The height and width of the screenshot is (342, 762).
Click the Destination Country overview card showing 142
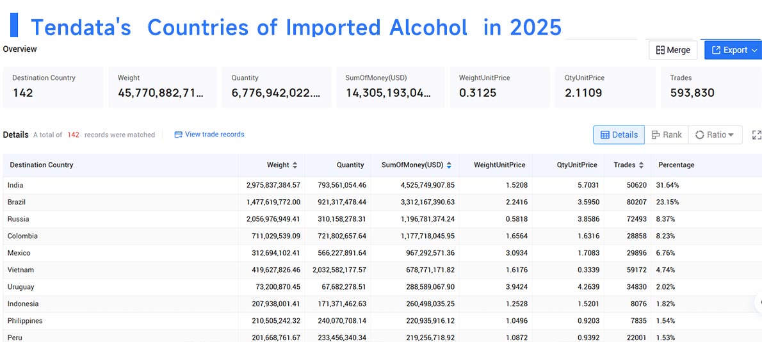tap(53, 87)
